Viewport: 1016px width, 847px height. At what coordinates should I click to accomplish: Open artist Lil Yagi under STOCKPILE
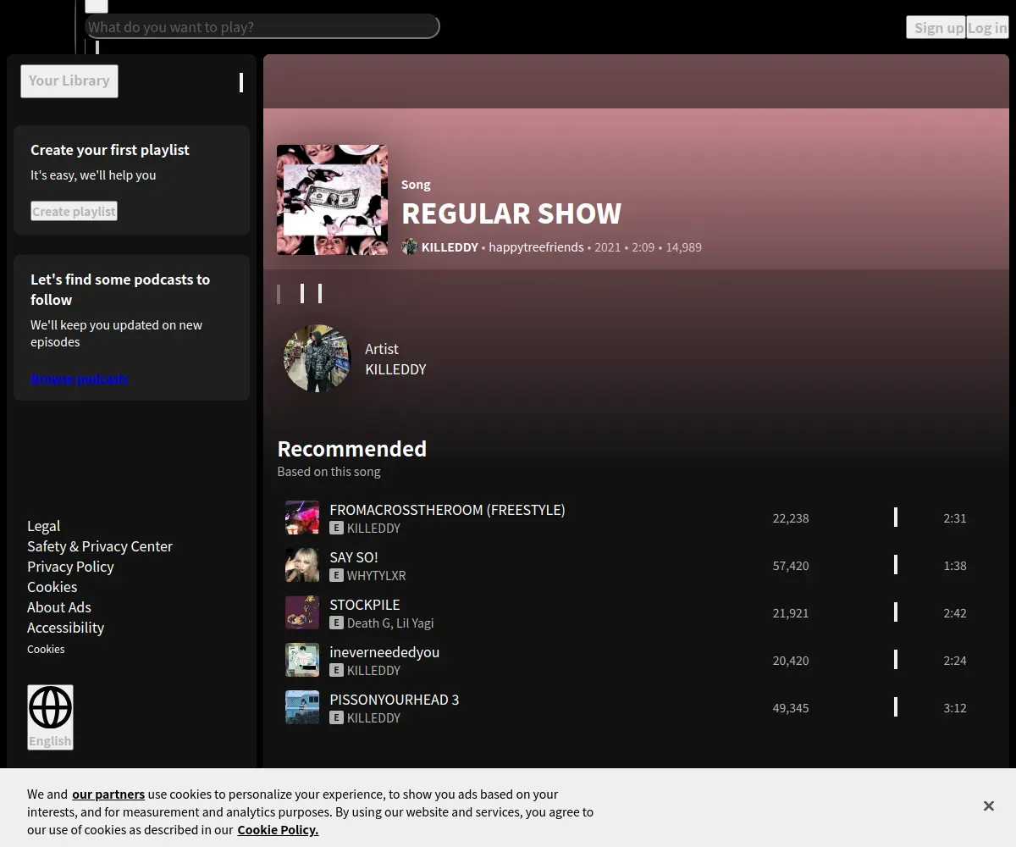click(x=415, y=623)
